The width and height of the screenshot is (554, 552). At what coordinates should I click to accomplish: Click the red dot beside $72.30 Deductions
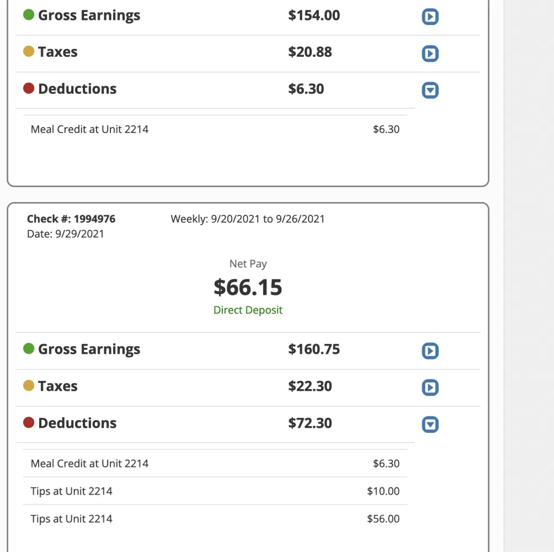point(29,423)
